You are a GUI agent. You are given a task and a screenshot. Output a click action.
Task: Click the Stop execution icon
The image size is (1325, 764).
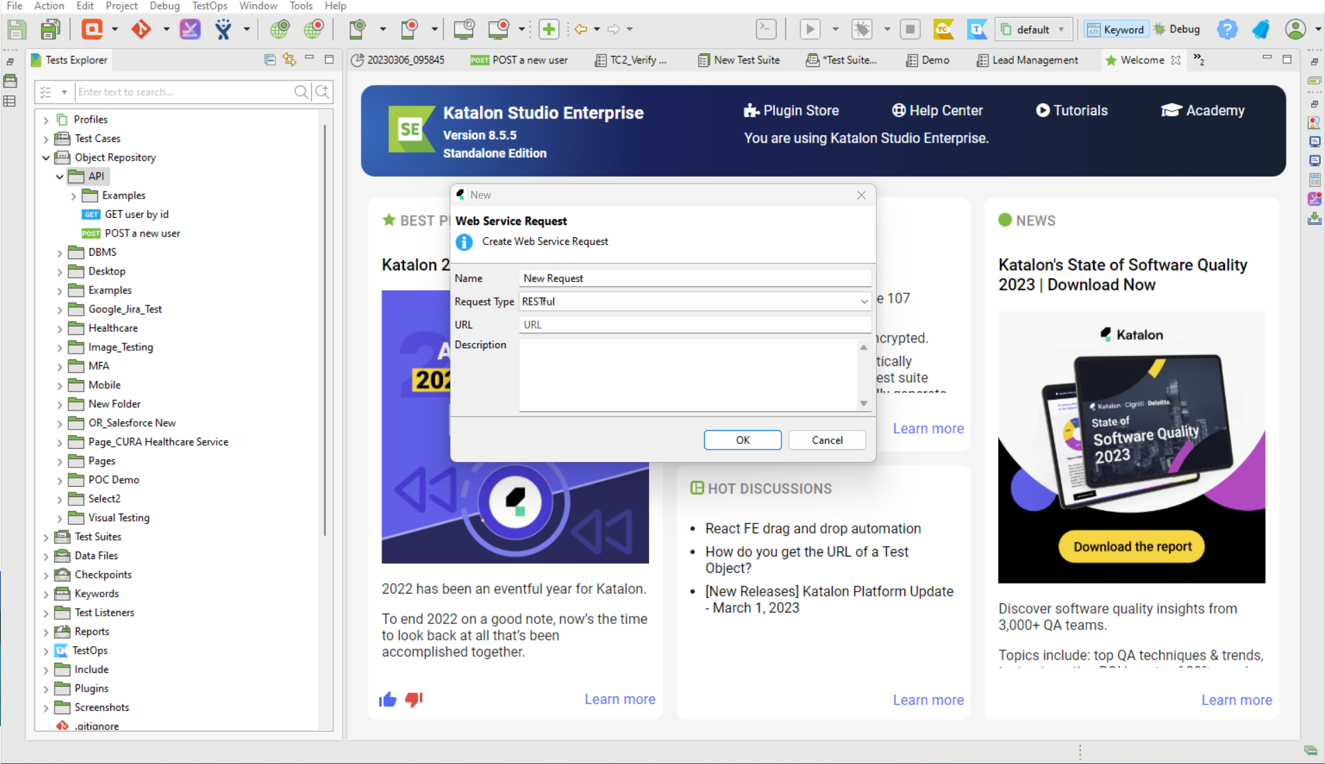pyautogui.click(x=910, y=29)
